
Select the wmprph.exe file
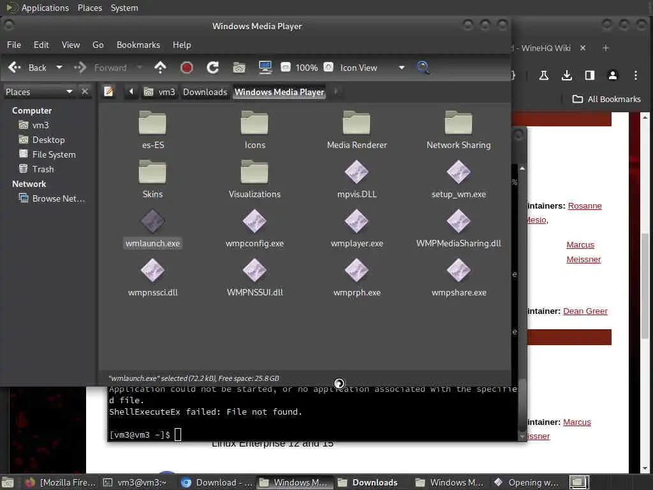tap(357, 278)
